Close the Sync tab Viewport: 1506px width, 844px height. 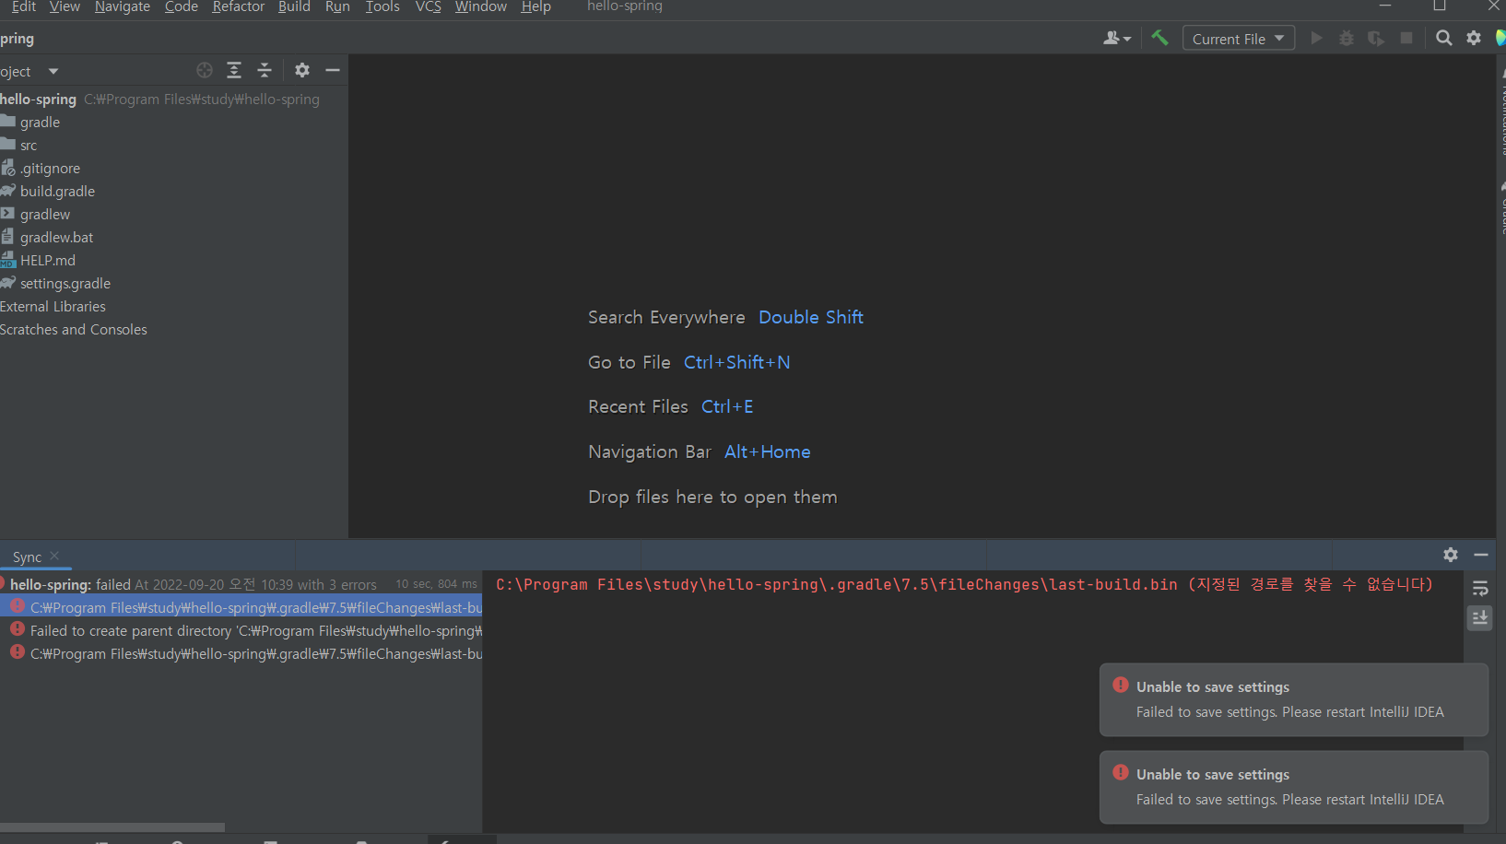click(55, 556)
